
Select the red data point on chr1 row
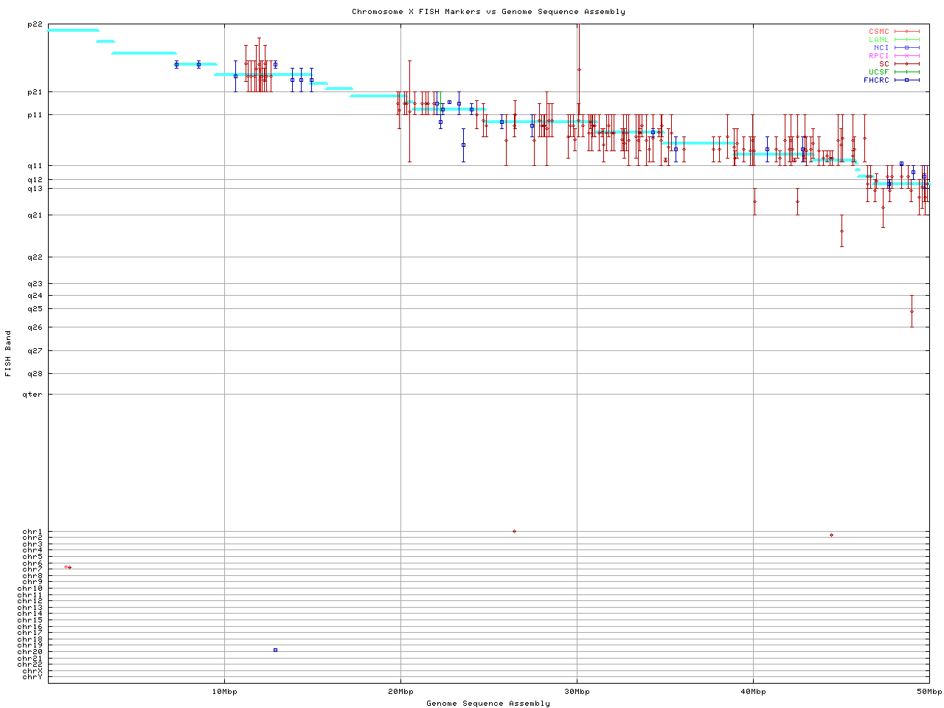[514, 531]
